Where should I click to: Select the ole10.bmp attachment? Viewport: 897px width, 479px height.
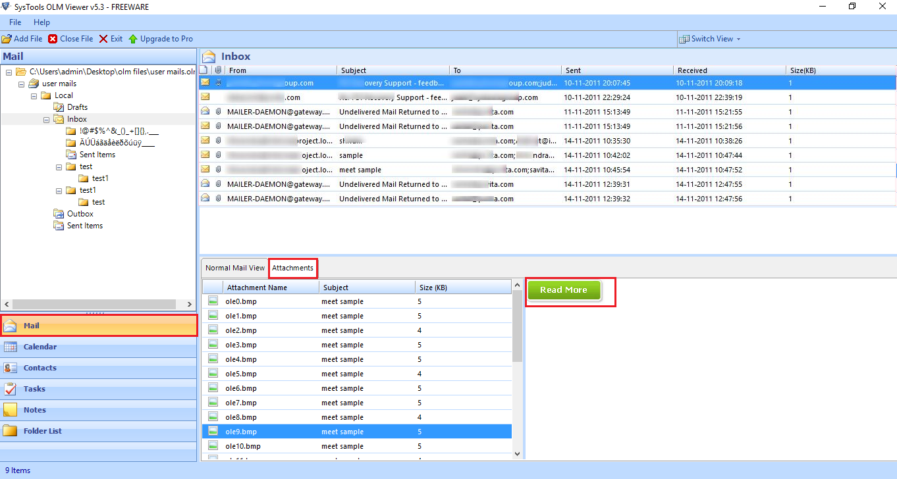356,446
